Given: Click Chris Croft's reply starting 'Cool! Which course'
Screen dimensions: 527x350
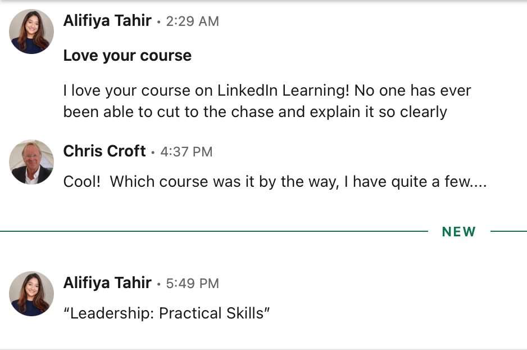Looking at the screenshot, I should click(x=274, y=182).
